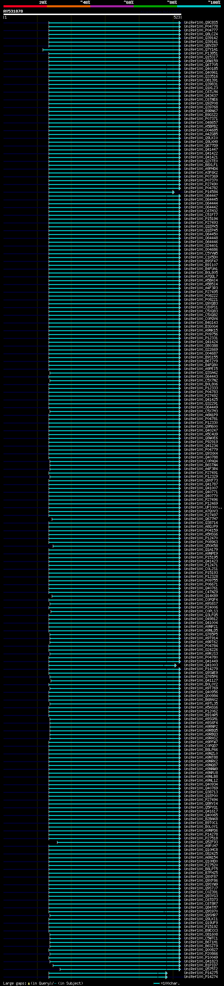Click truncated label UniRef100_UPI000..

pos(203,508)
